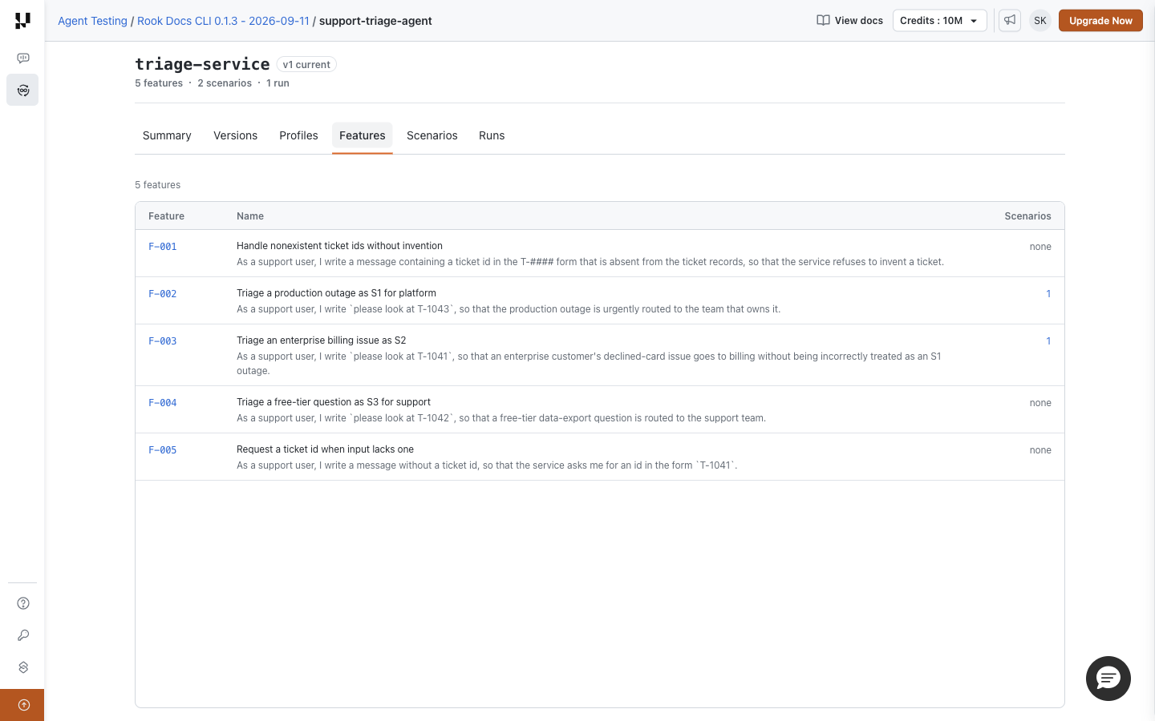
Task: Click the Feature column header
Action: click(166, 216)
